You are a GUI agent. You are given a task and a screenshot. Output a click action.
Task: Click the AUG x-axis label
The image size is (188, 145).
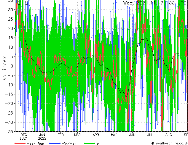pyautogui.click(x=168, y=135)
